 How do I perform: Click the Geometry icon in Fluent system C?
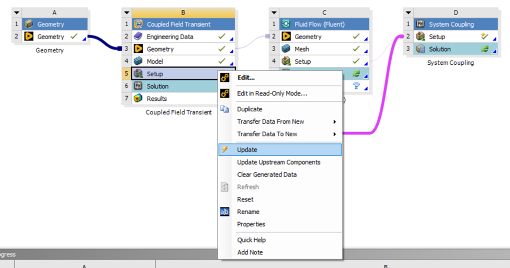tap(286, 37)
